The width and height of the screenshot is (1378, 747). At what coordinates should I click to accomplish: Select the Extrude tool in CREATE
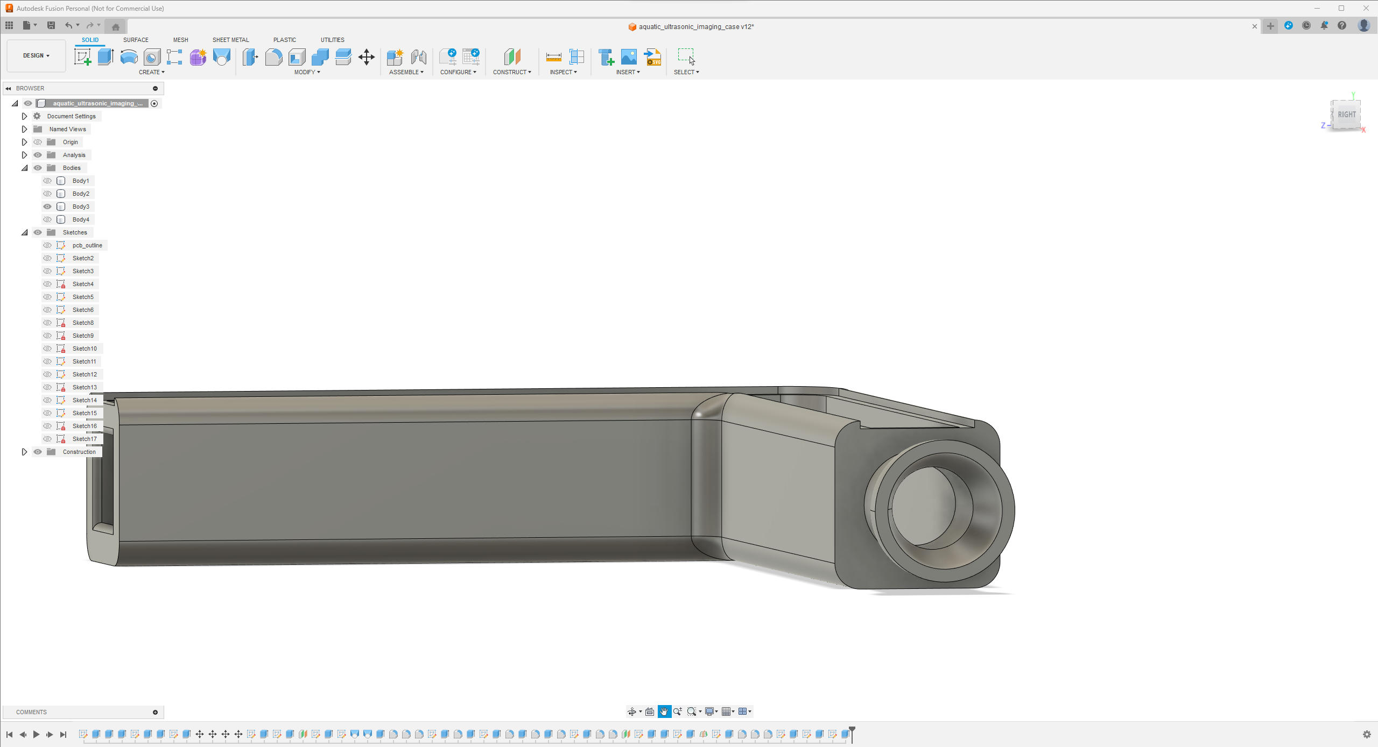tap(105, 57)
